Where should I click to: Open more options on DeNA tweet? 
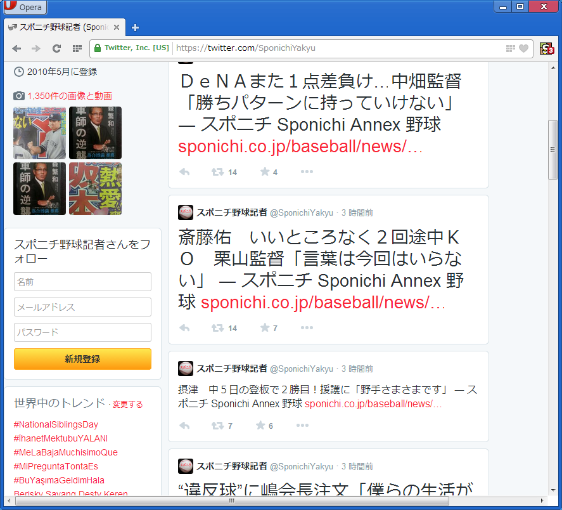click(307, 172)
